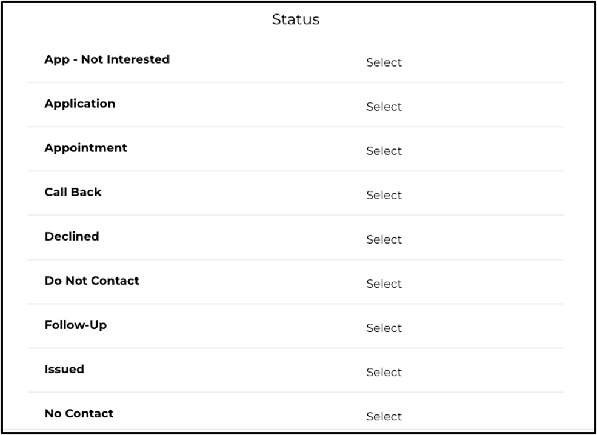
Task: Click Select for App - Not Interested
Action: (384, 62)
